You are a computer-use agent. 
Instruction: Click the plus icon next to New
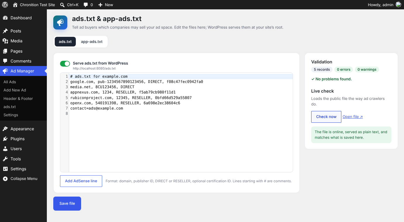click(100, 5)
